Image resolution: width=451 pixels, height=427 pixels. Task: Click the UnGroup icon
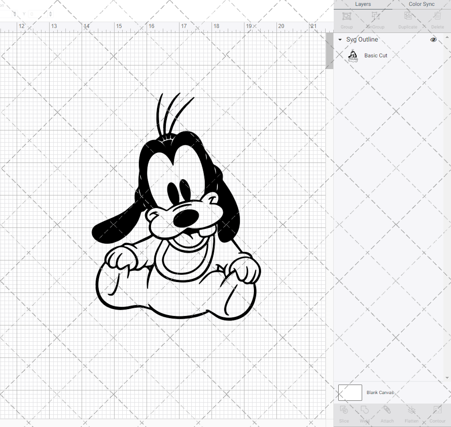point(375,19)
